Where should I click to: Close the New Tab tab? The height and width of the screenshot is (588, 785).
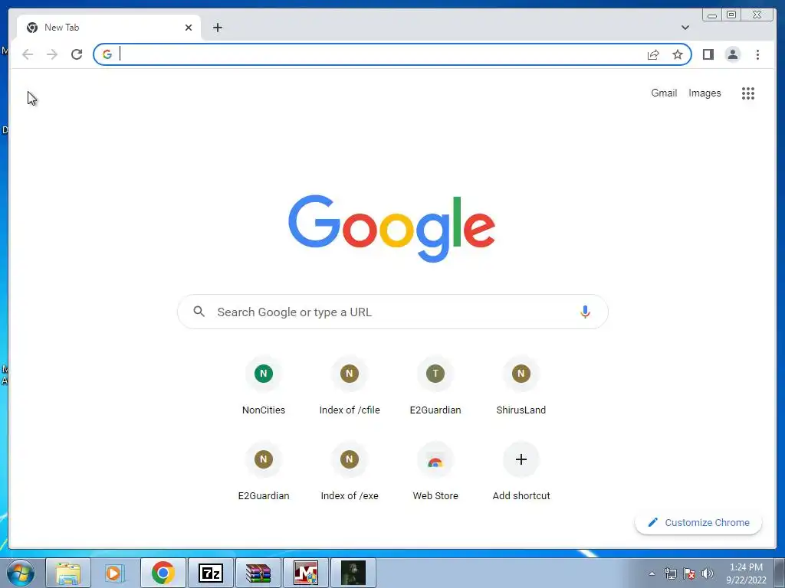(189, 28)
